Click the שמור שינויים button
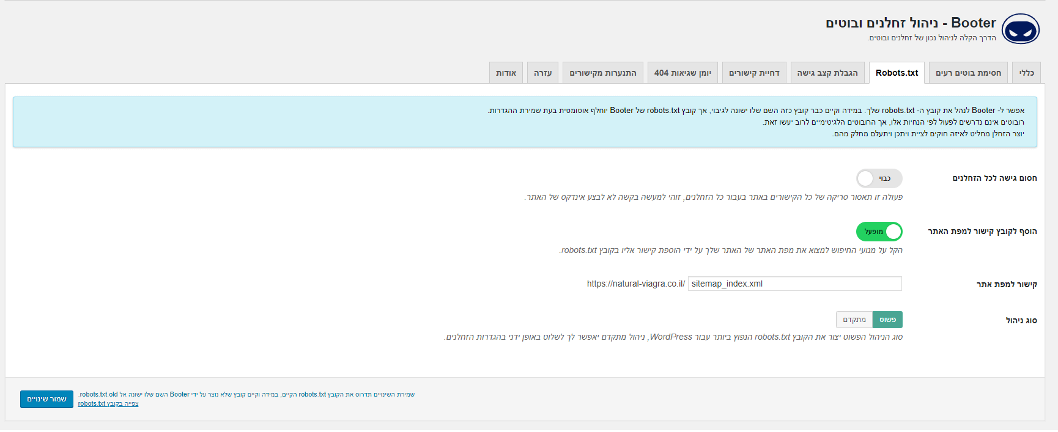This screenshot has width=1058, height=432. tap(46, 399)
